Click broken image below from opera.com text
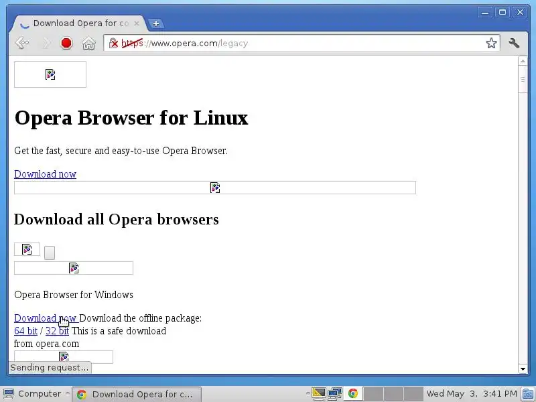The height and width of the screenshot is (402, 536). pyautogui.click(x=64, y=357)
